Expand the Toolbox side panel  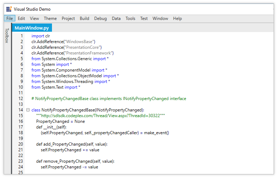[6, 36]
